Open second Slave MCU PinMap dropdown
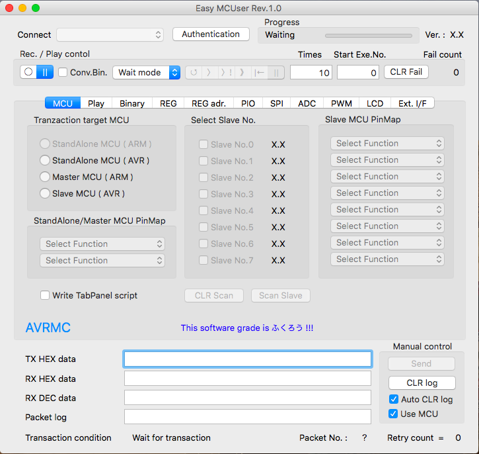 click(387, 159)
